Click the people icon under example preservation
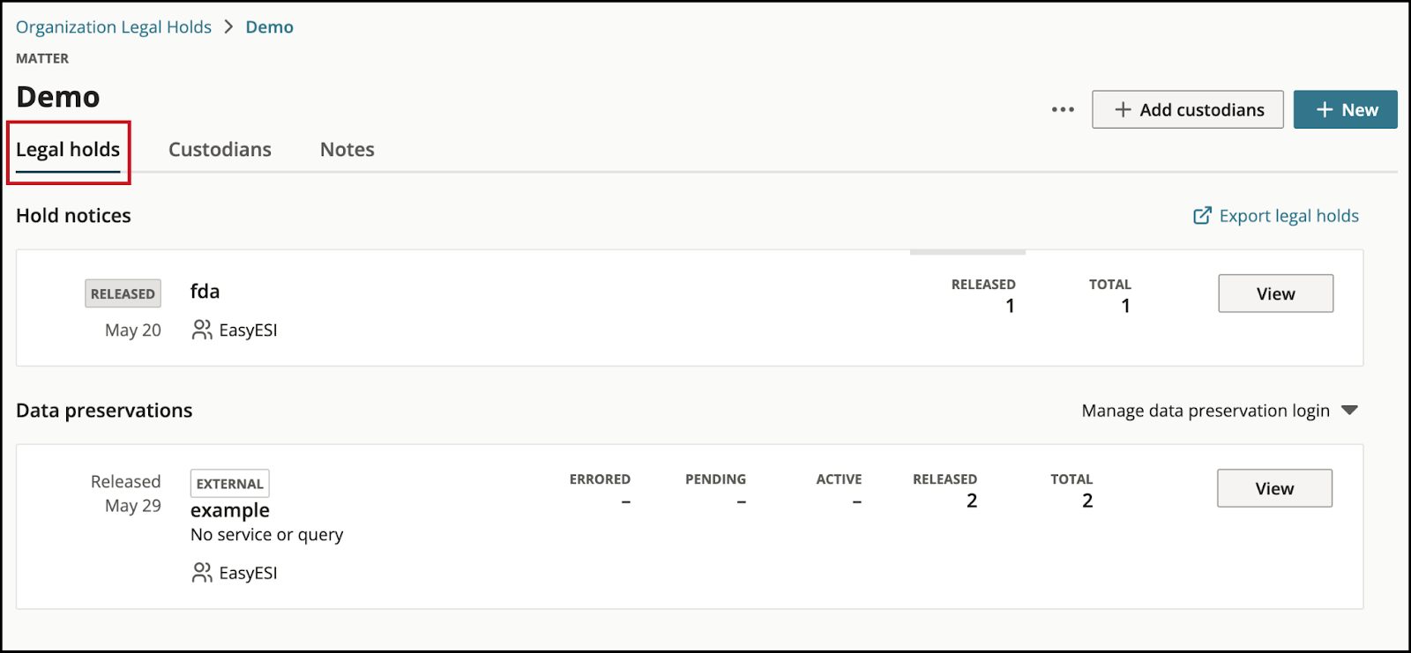1411x653 pixels. click(x=202, y=573)
